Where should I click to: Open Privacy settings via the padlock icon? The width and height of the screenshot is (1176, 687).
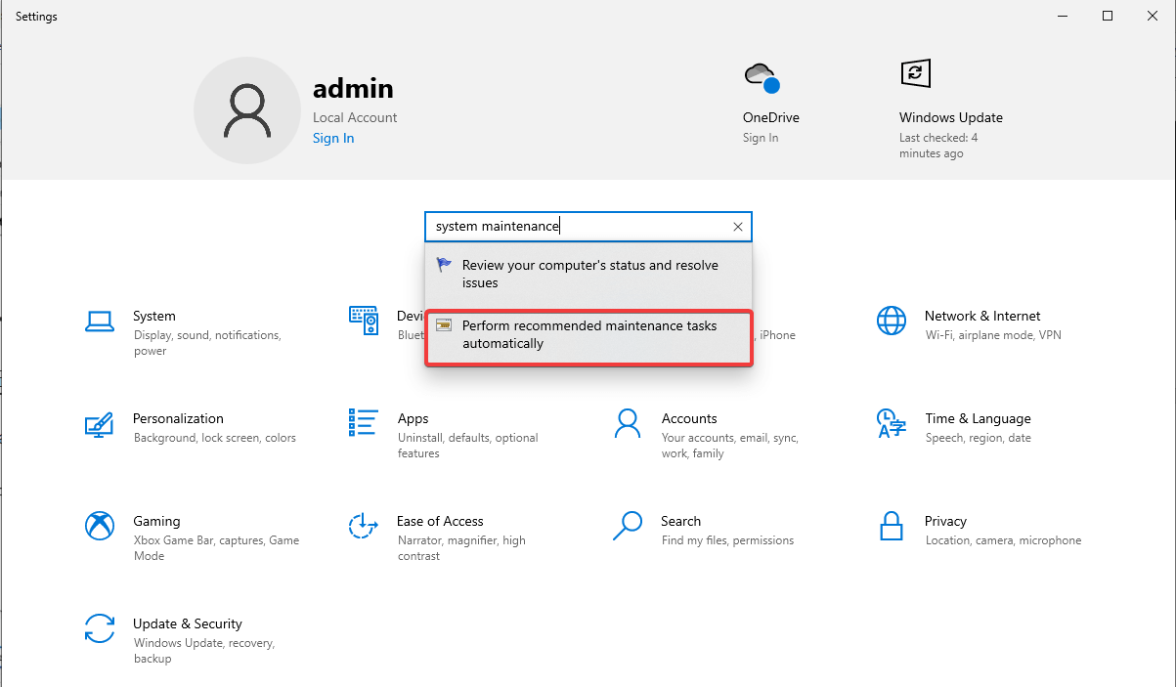pyautogui.click(x=891, y=525)
